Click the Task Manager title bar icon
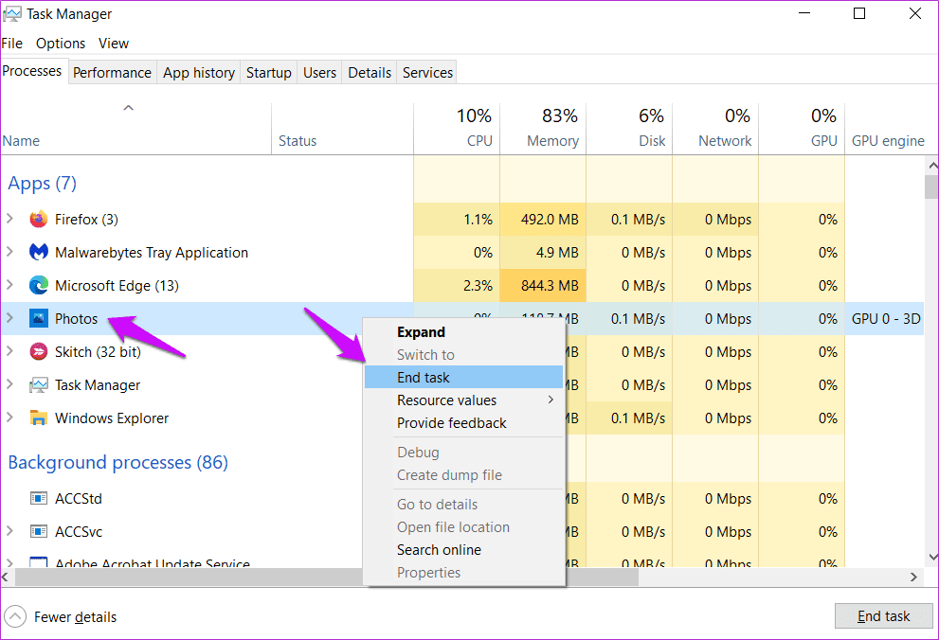The height and width of the screenshot is (640, 939). pos(12,14)
